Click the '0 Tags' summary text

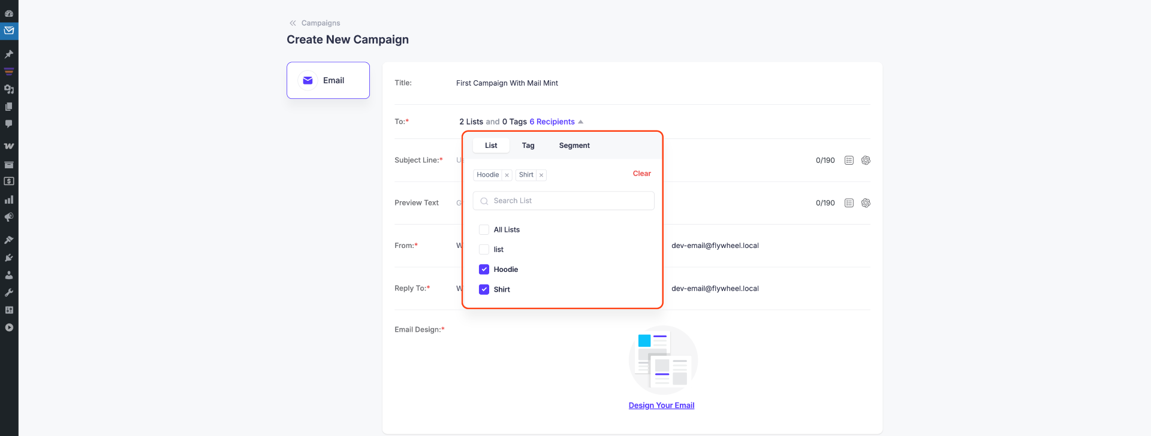click(x=514, y=122)
